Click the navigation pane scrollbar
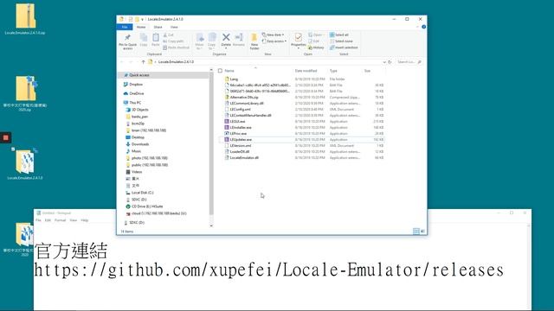The height and width of the screenshot is (311, 554). pos(211,144)
